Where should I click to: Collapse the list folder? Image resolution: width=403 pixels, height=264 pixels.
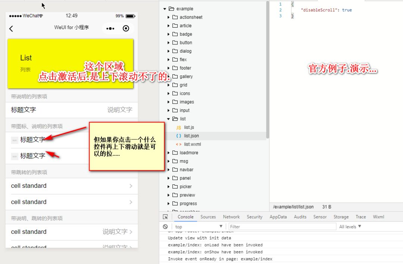(168, 119)
